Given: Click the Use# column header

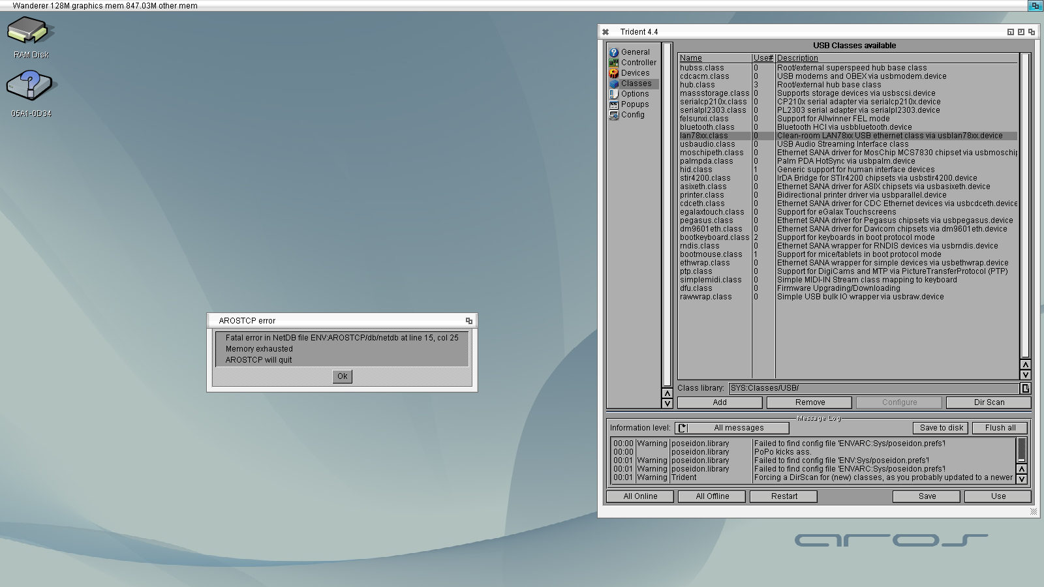Looking at the screenshot, I should click(763, 58).
